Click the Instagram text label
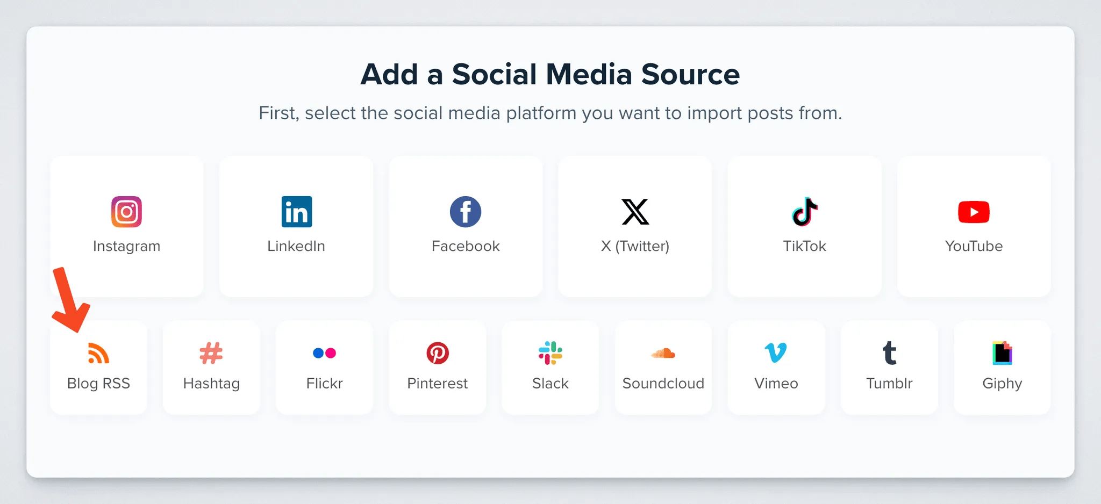The image size is (1101, 504). pyautogui.click(x=126, y=246)
